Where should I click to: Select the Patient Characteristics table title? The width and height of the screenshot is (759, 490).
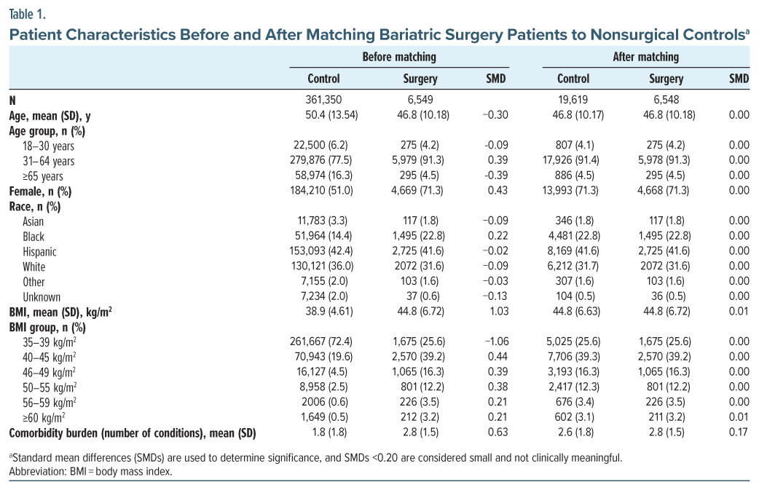pyautogui.click(x=379, y=32)
